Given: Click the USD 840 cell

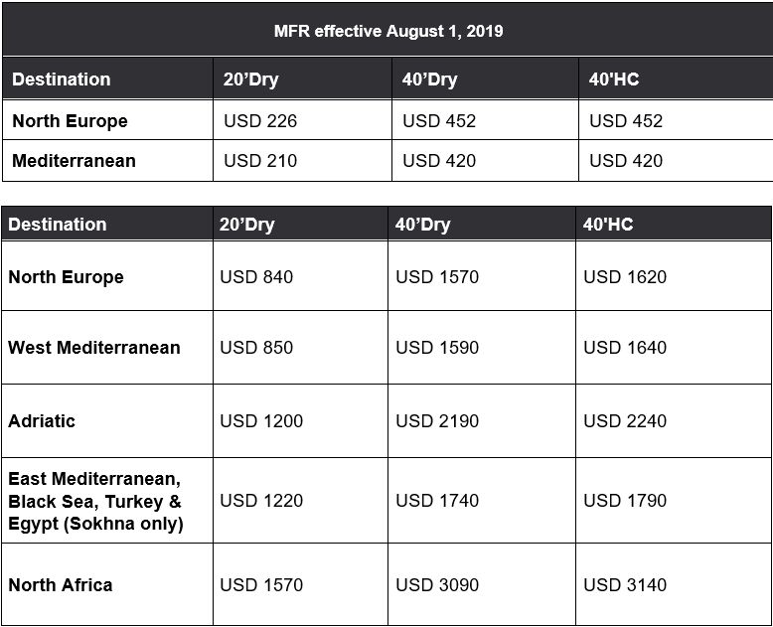Looking at the screenshot, I should click(256, 277).
